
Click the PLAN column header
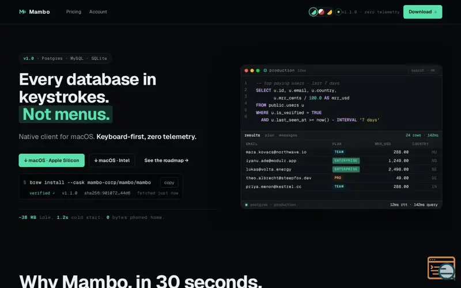click(x=337, y=143)
